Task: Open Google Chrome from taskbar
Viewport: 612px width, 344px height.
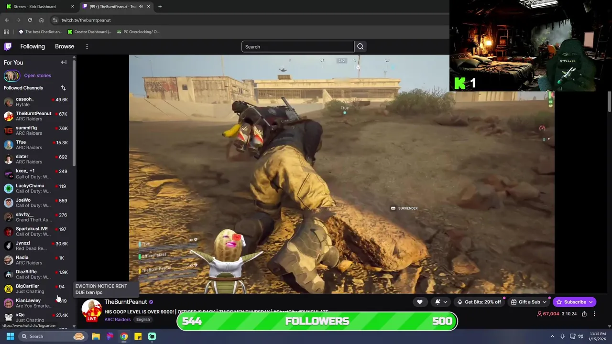Action: click(x=124, y=336)
